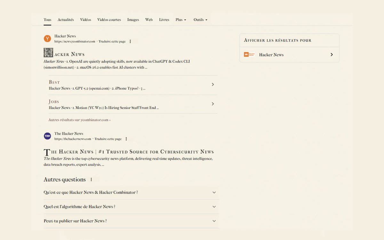
Task: Click the https://thehackernews.com URL text
Action: (x=73, y=139)
